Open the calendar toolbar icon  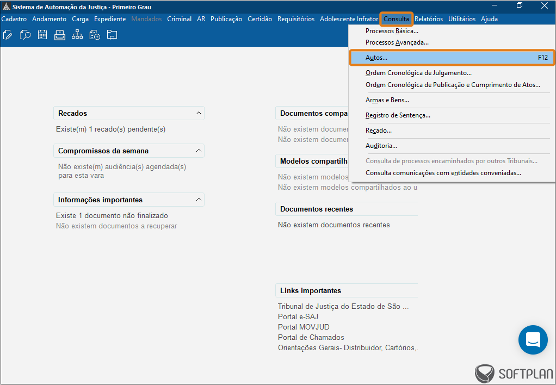point(42,35)
